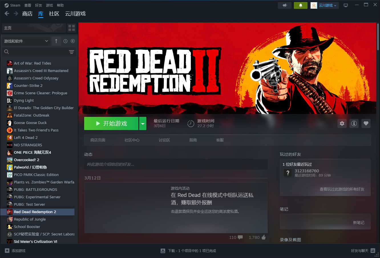The height and width of the screenshot is (258, 380).
Task: Click friend 3123168760 avatar
Action: (288, 173)
